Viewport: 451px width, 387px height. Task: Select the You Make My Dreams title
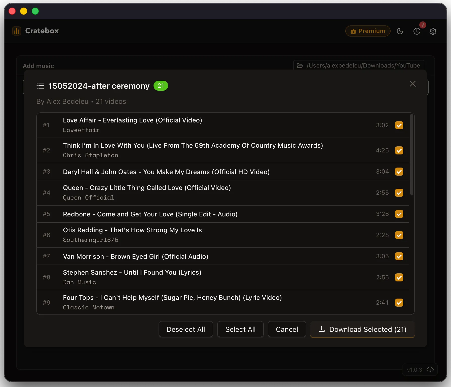(x=166, y=172)
